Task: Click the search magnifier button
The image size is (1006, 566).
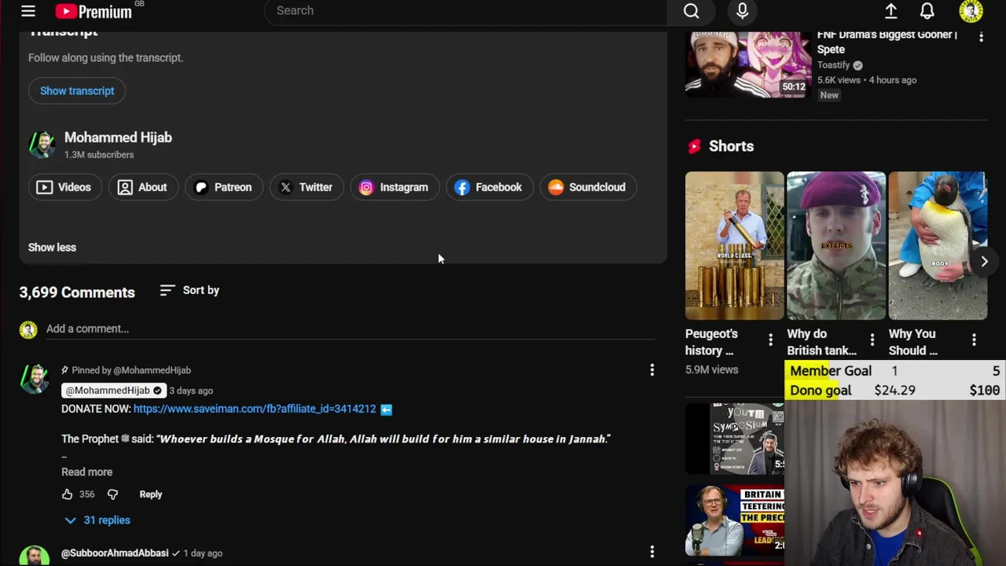Action: (691, 11)
